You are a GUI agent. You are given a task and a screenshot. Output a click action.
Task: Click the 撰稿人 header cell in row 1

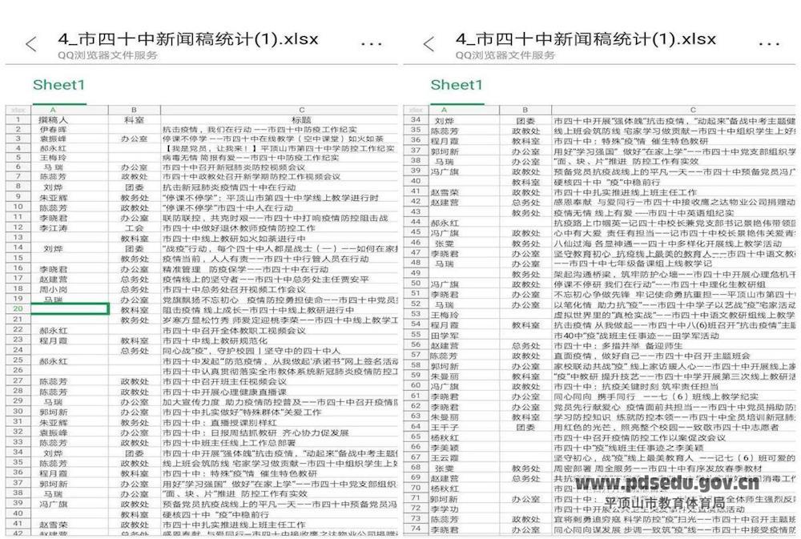[x=53, y=119]
